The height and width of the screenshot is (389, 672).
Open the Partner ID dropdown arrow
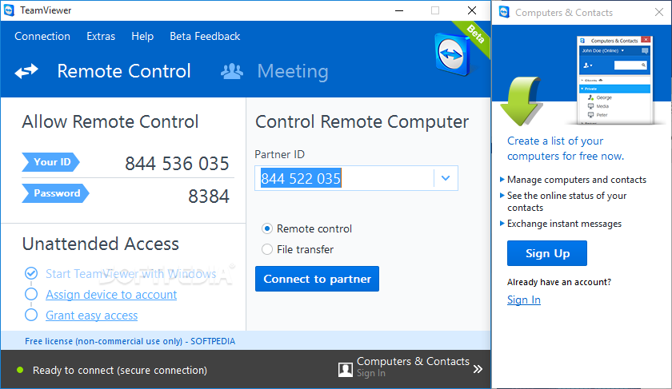[446, 178]
